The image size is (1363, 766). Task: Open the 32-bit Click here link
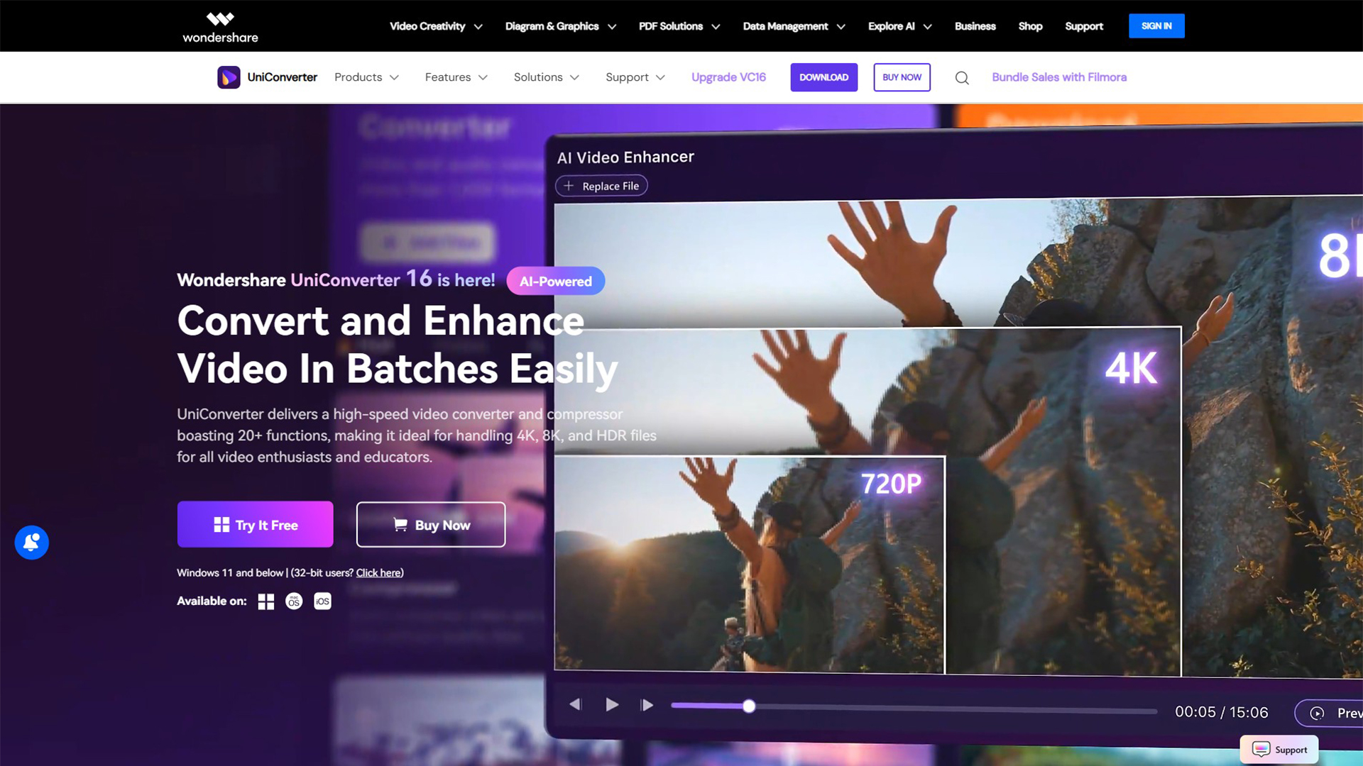(378, 573)
